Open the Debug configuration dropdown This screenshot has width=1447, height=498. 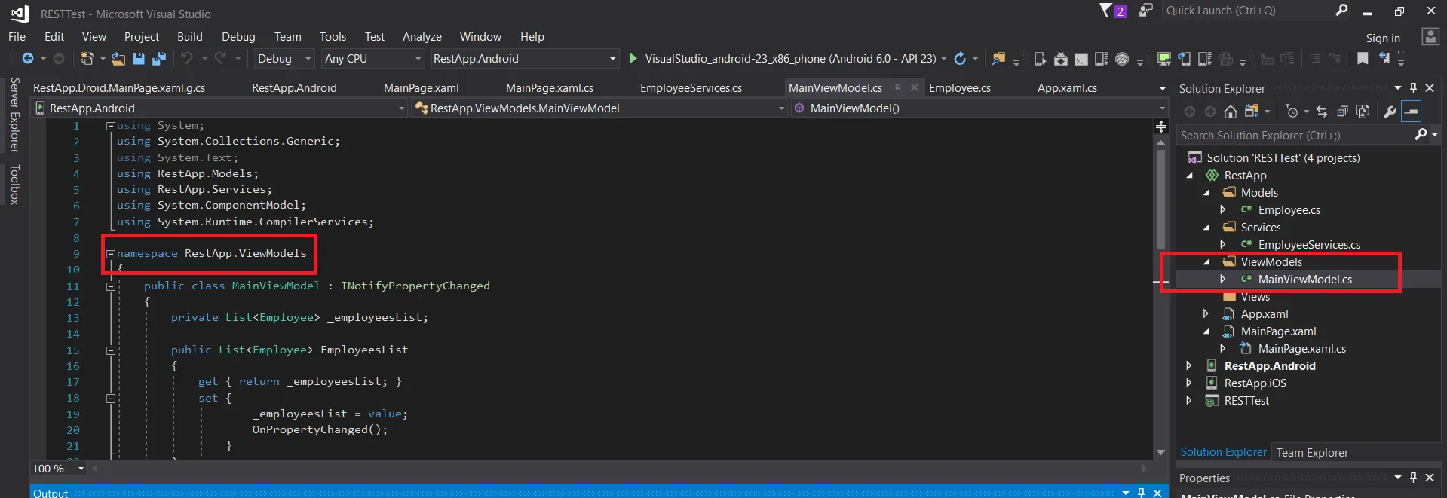(284, 58)
